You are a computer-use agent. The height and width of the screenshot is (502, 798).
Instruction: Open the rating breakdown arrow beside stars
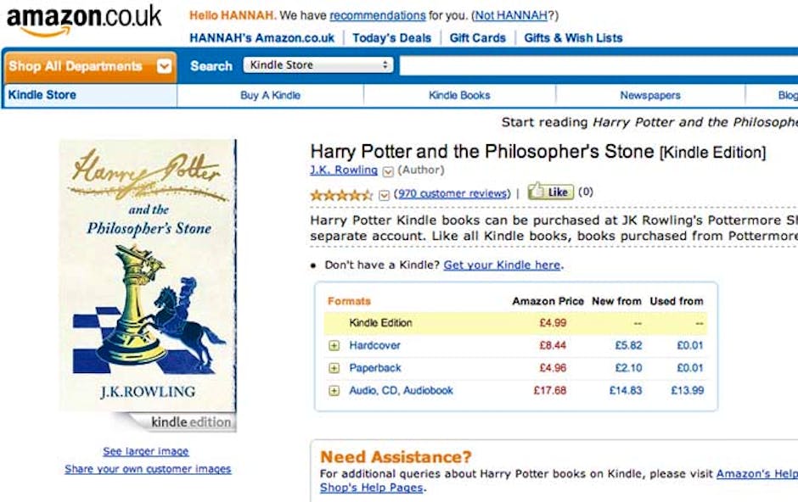pyautogui.click(x=384, y=195)
